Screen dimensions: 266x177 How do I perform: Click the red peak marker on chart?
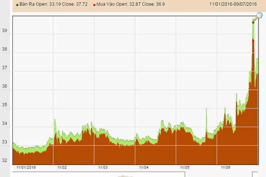(x=253, y=40)
